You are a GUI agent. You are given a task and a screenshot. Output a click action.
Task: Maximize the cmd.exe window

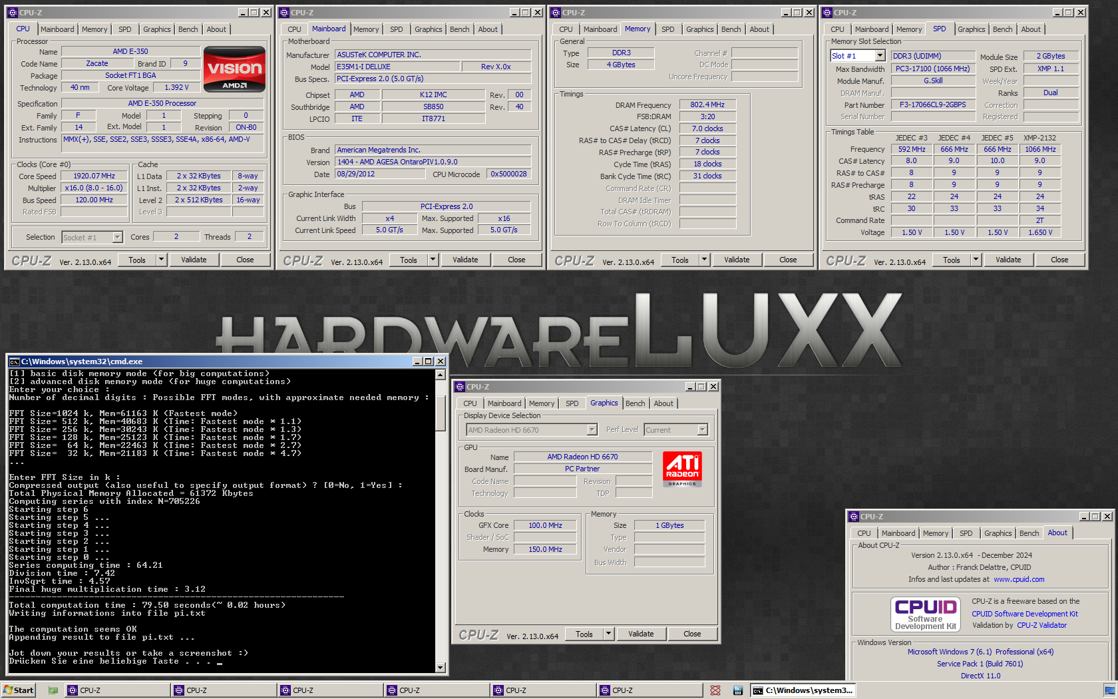click(x=428, y=361)
